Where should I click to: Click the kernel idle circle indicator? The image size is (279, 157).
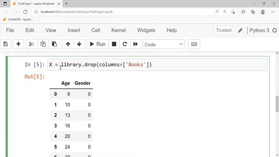tap(275, 31)
